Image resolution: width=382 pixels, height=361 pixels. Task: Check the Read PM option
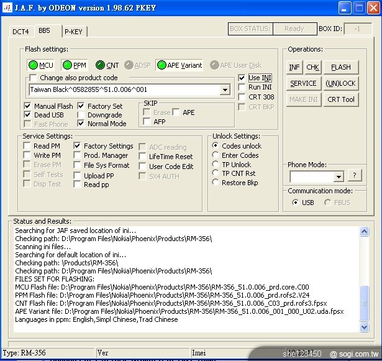click(27, 146)
